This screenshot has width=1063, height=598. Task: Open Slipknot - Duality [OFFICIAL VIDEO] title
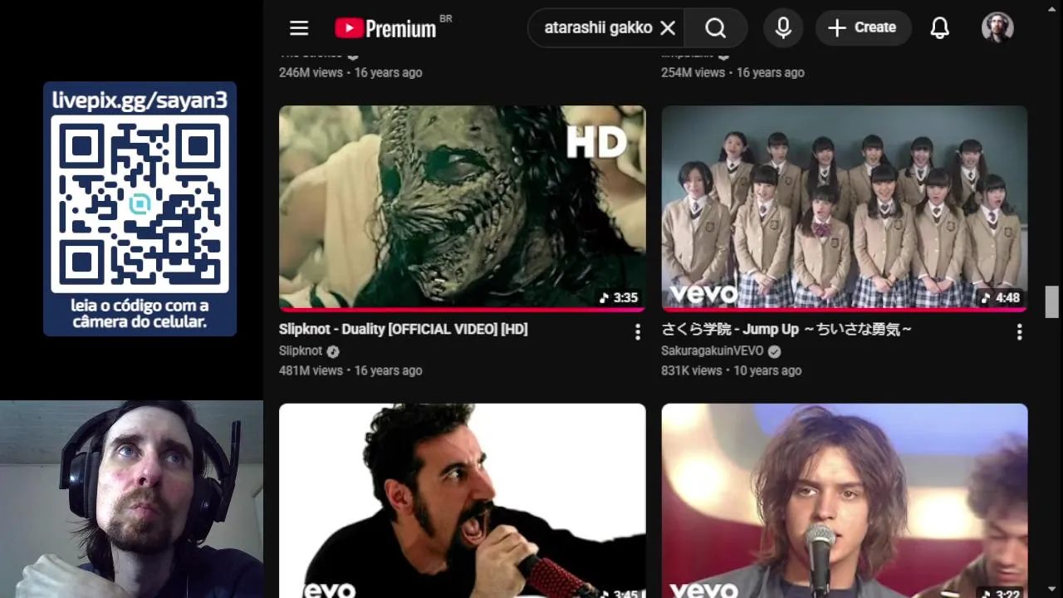tap(404, 330)
